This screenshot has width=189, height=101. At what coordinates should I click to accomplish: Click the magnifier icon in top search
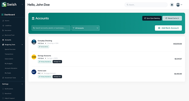128,5
